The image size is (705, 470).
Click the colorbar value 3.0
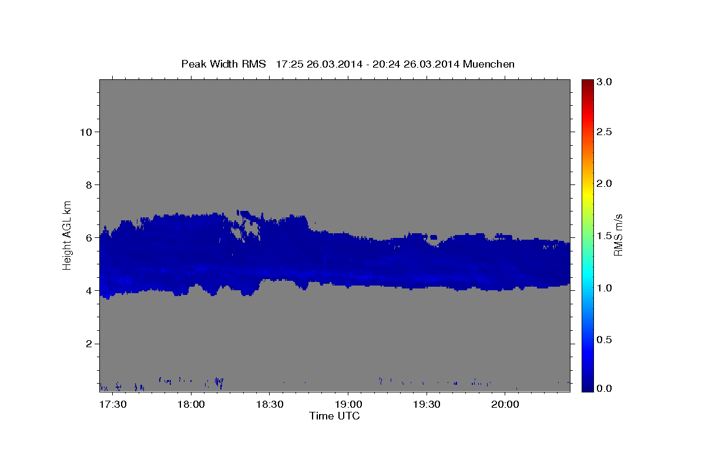(x=605, y=82)
